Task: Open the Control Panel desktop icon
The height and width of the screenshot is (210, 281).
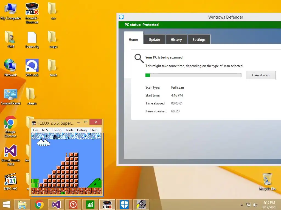Action: 11,97
